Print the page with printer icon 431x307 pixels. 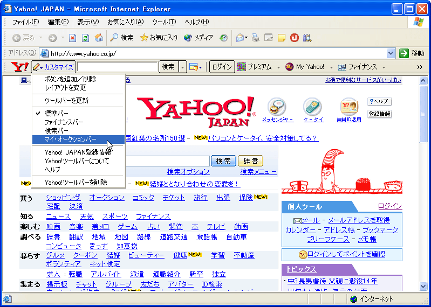pyautogui.click(x=255, y=38)
